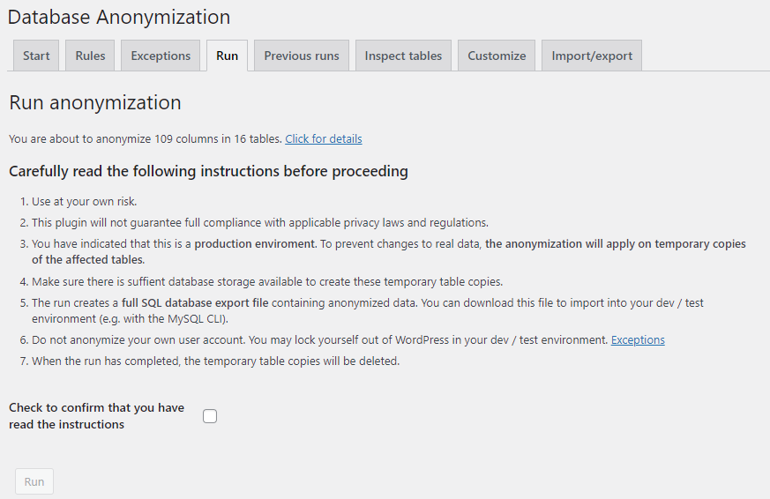This screenshot has width=770, height=499.
Task: Click the instruction about temporary copies being deleted
Action: 216,361
